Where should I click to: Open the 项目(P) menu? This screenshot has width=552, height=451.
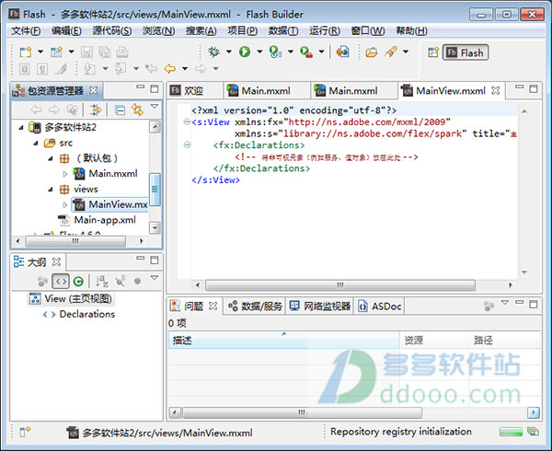243,31
